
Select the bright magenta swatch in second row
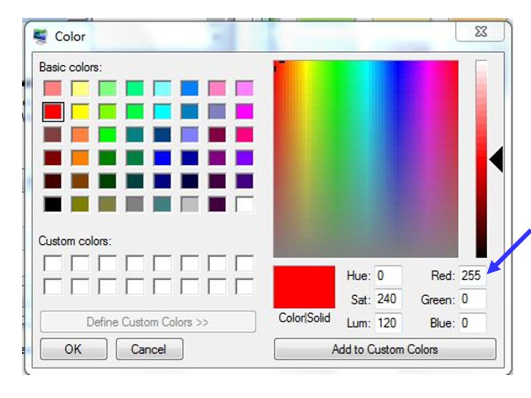click(x=244, y=112)
